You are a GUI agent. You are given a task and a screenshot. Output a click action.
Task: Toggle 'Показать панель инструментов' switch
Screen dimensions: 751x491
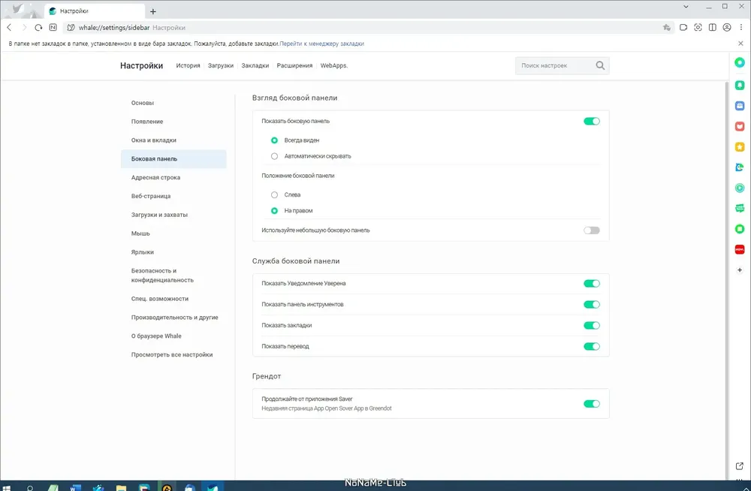point(592,305)
